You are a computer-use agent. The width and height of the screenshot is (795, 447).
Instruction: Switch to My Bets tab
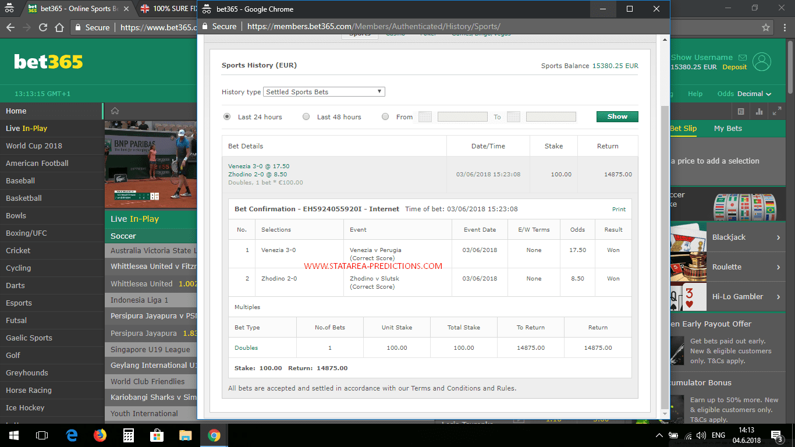tap(728, 129)
